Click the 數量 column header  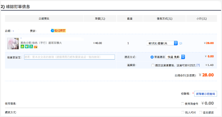tap(130, 18)
